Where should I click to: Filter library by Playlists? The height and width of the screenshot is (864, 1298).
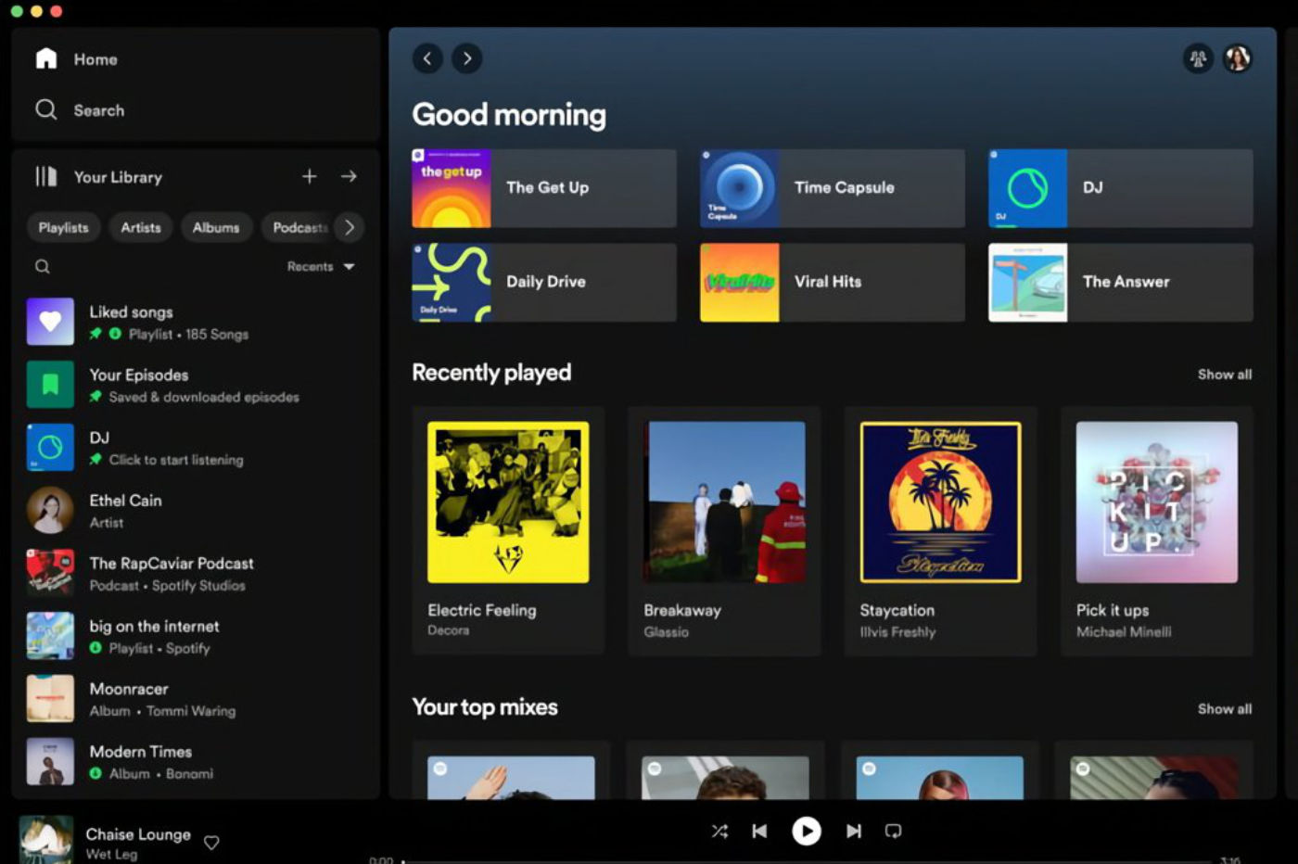tap(63, 227)
